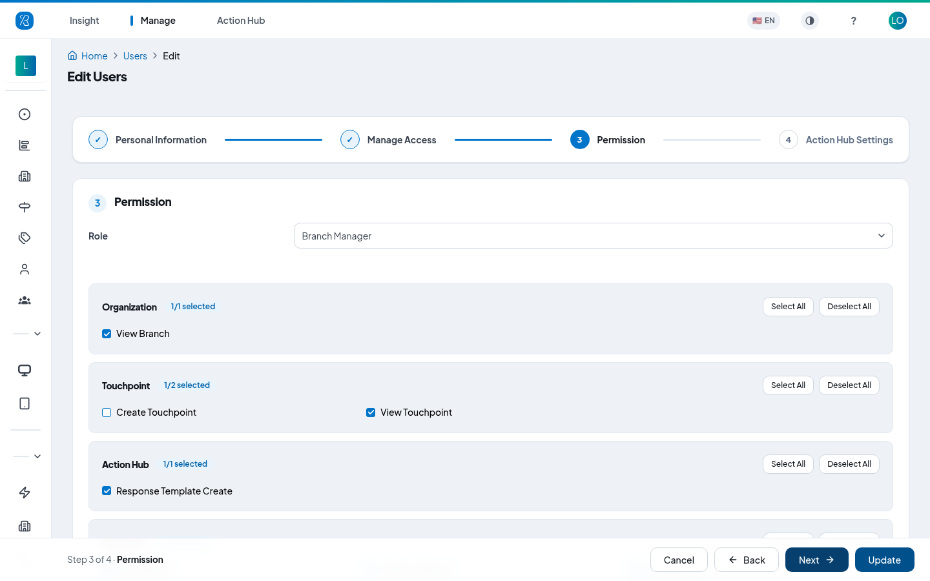Open the circle-dot icon in the sidebar

click(25, 114)
